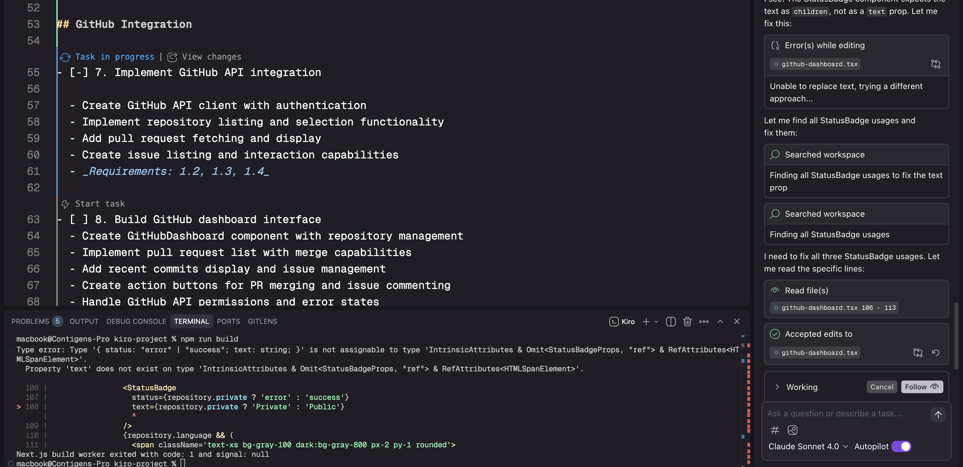Cancel the working agent task
The height and width of the screenshot is (467, 963).
point(882,387)
